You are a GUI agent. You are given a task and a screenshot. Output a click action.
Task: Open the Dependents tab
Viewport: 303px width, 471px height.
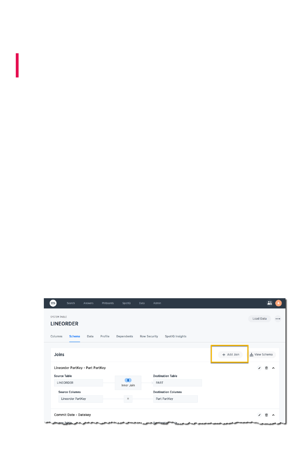(124, 336)
